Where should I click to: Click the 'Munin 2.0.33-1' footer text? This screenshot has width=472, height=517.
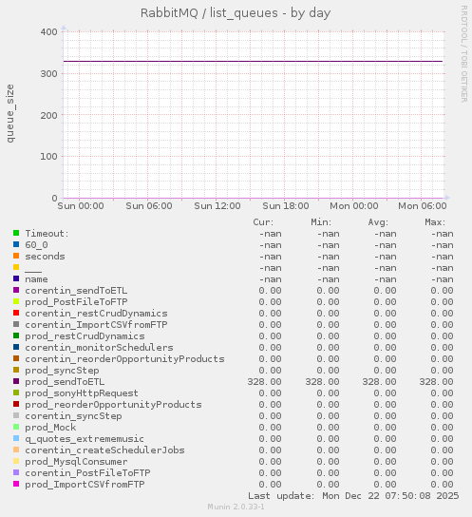[x=236, y=507]
